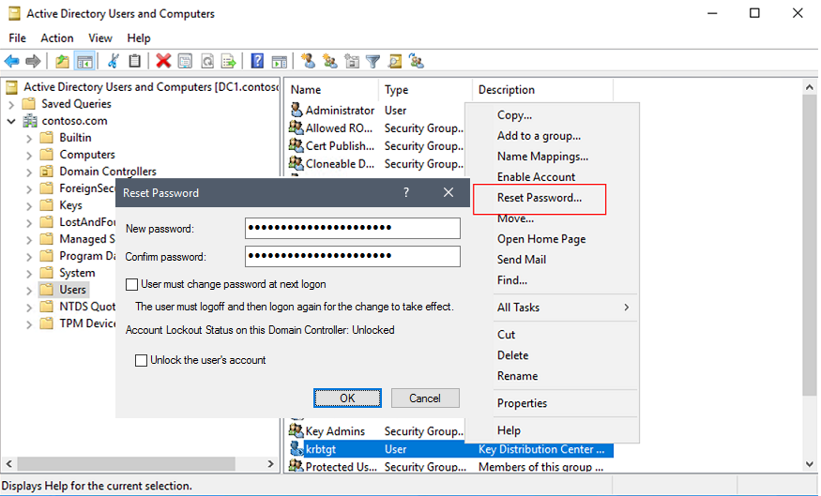Click the red X Delete toolbar icon
Screen dimensions: 821x496
(163, 62)
